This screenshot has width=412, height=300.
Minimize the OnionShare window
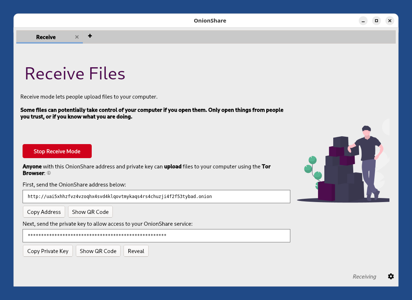[363, 21]
